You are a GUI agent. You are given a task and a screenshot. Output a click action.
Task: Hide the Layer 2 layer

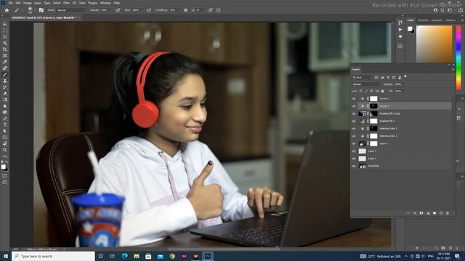click(354, 152)
